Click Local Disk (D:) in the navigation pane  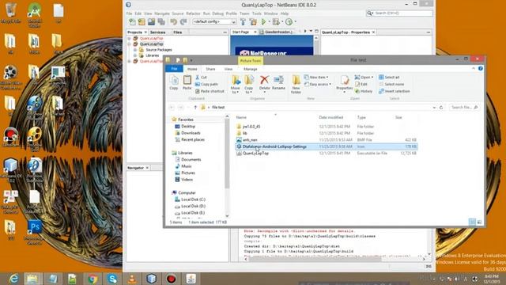pos(193,206)
